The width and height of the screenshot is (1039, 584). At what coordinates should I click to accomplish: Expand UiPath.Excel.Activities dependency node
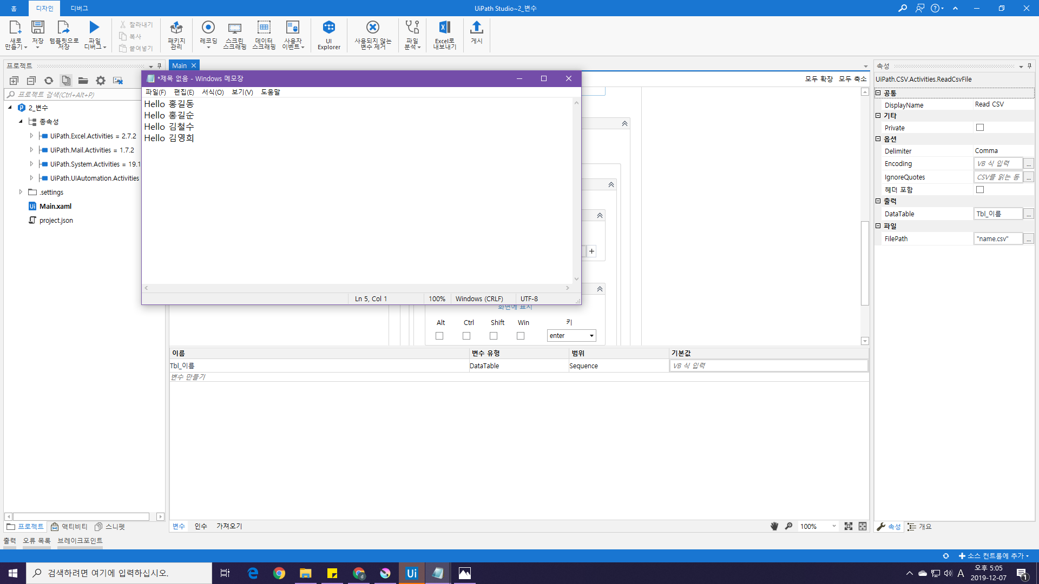point(31,136)
